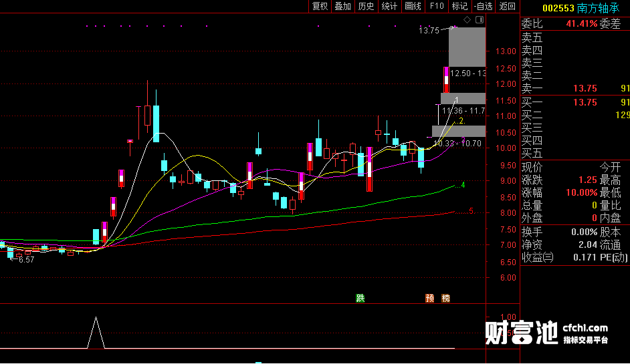Click the red moving average label 5
Viewport: 630px width, 364px height.
point(471,211)
